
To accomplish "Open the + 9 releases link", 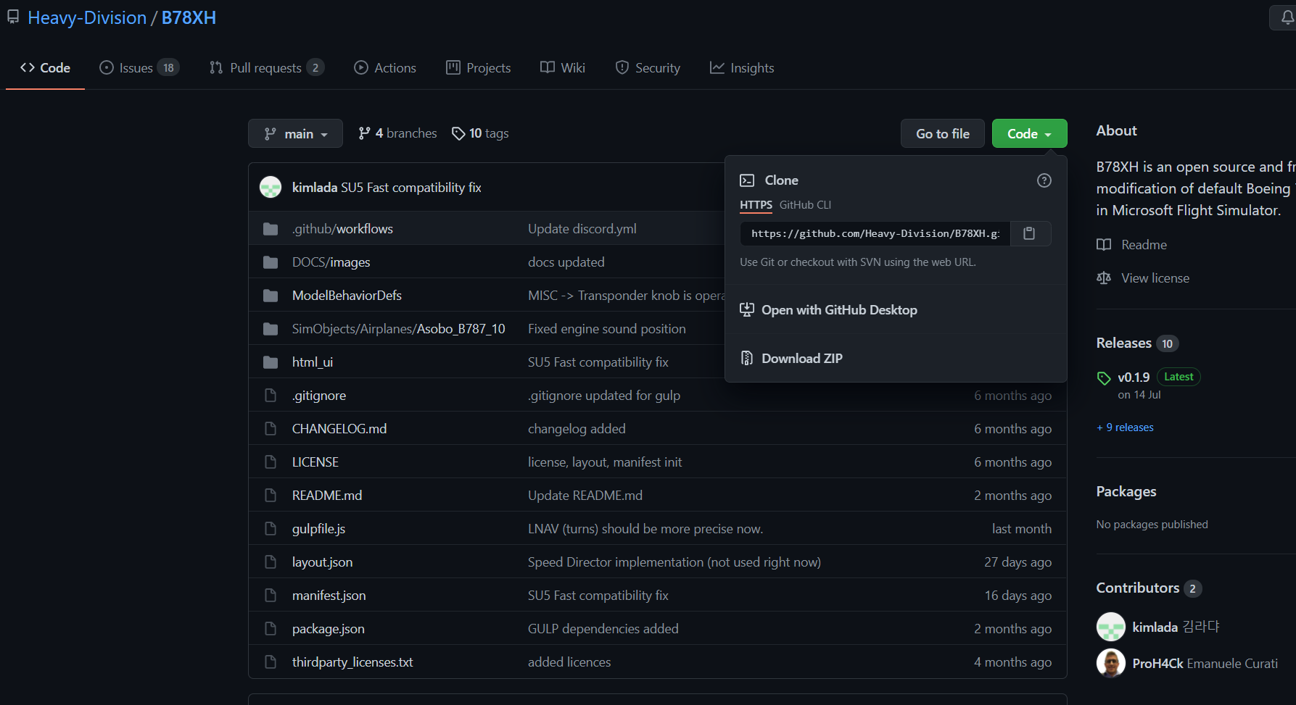I will [1125, 427].
